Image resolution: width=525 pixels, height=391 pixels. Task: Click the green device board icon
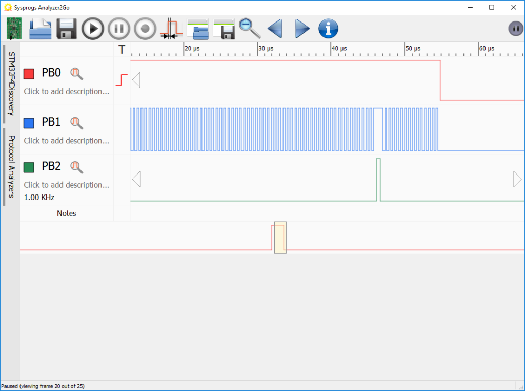click(13, 28)
